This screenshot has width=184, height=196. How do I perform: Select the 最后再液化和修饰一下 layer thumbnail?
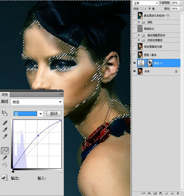(x=140, y=15)
